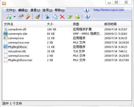The height and width of the screenshot is (107, 134).
Task: Sort list by 大小 column header
Action: pyautogui.click(x=58, y=24)
